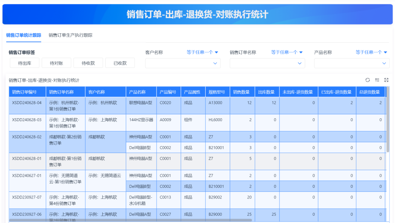Screen dimensions: 395x223
Task: Expand the table to fullscreen
Action: coord(386,80)
